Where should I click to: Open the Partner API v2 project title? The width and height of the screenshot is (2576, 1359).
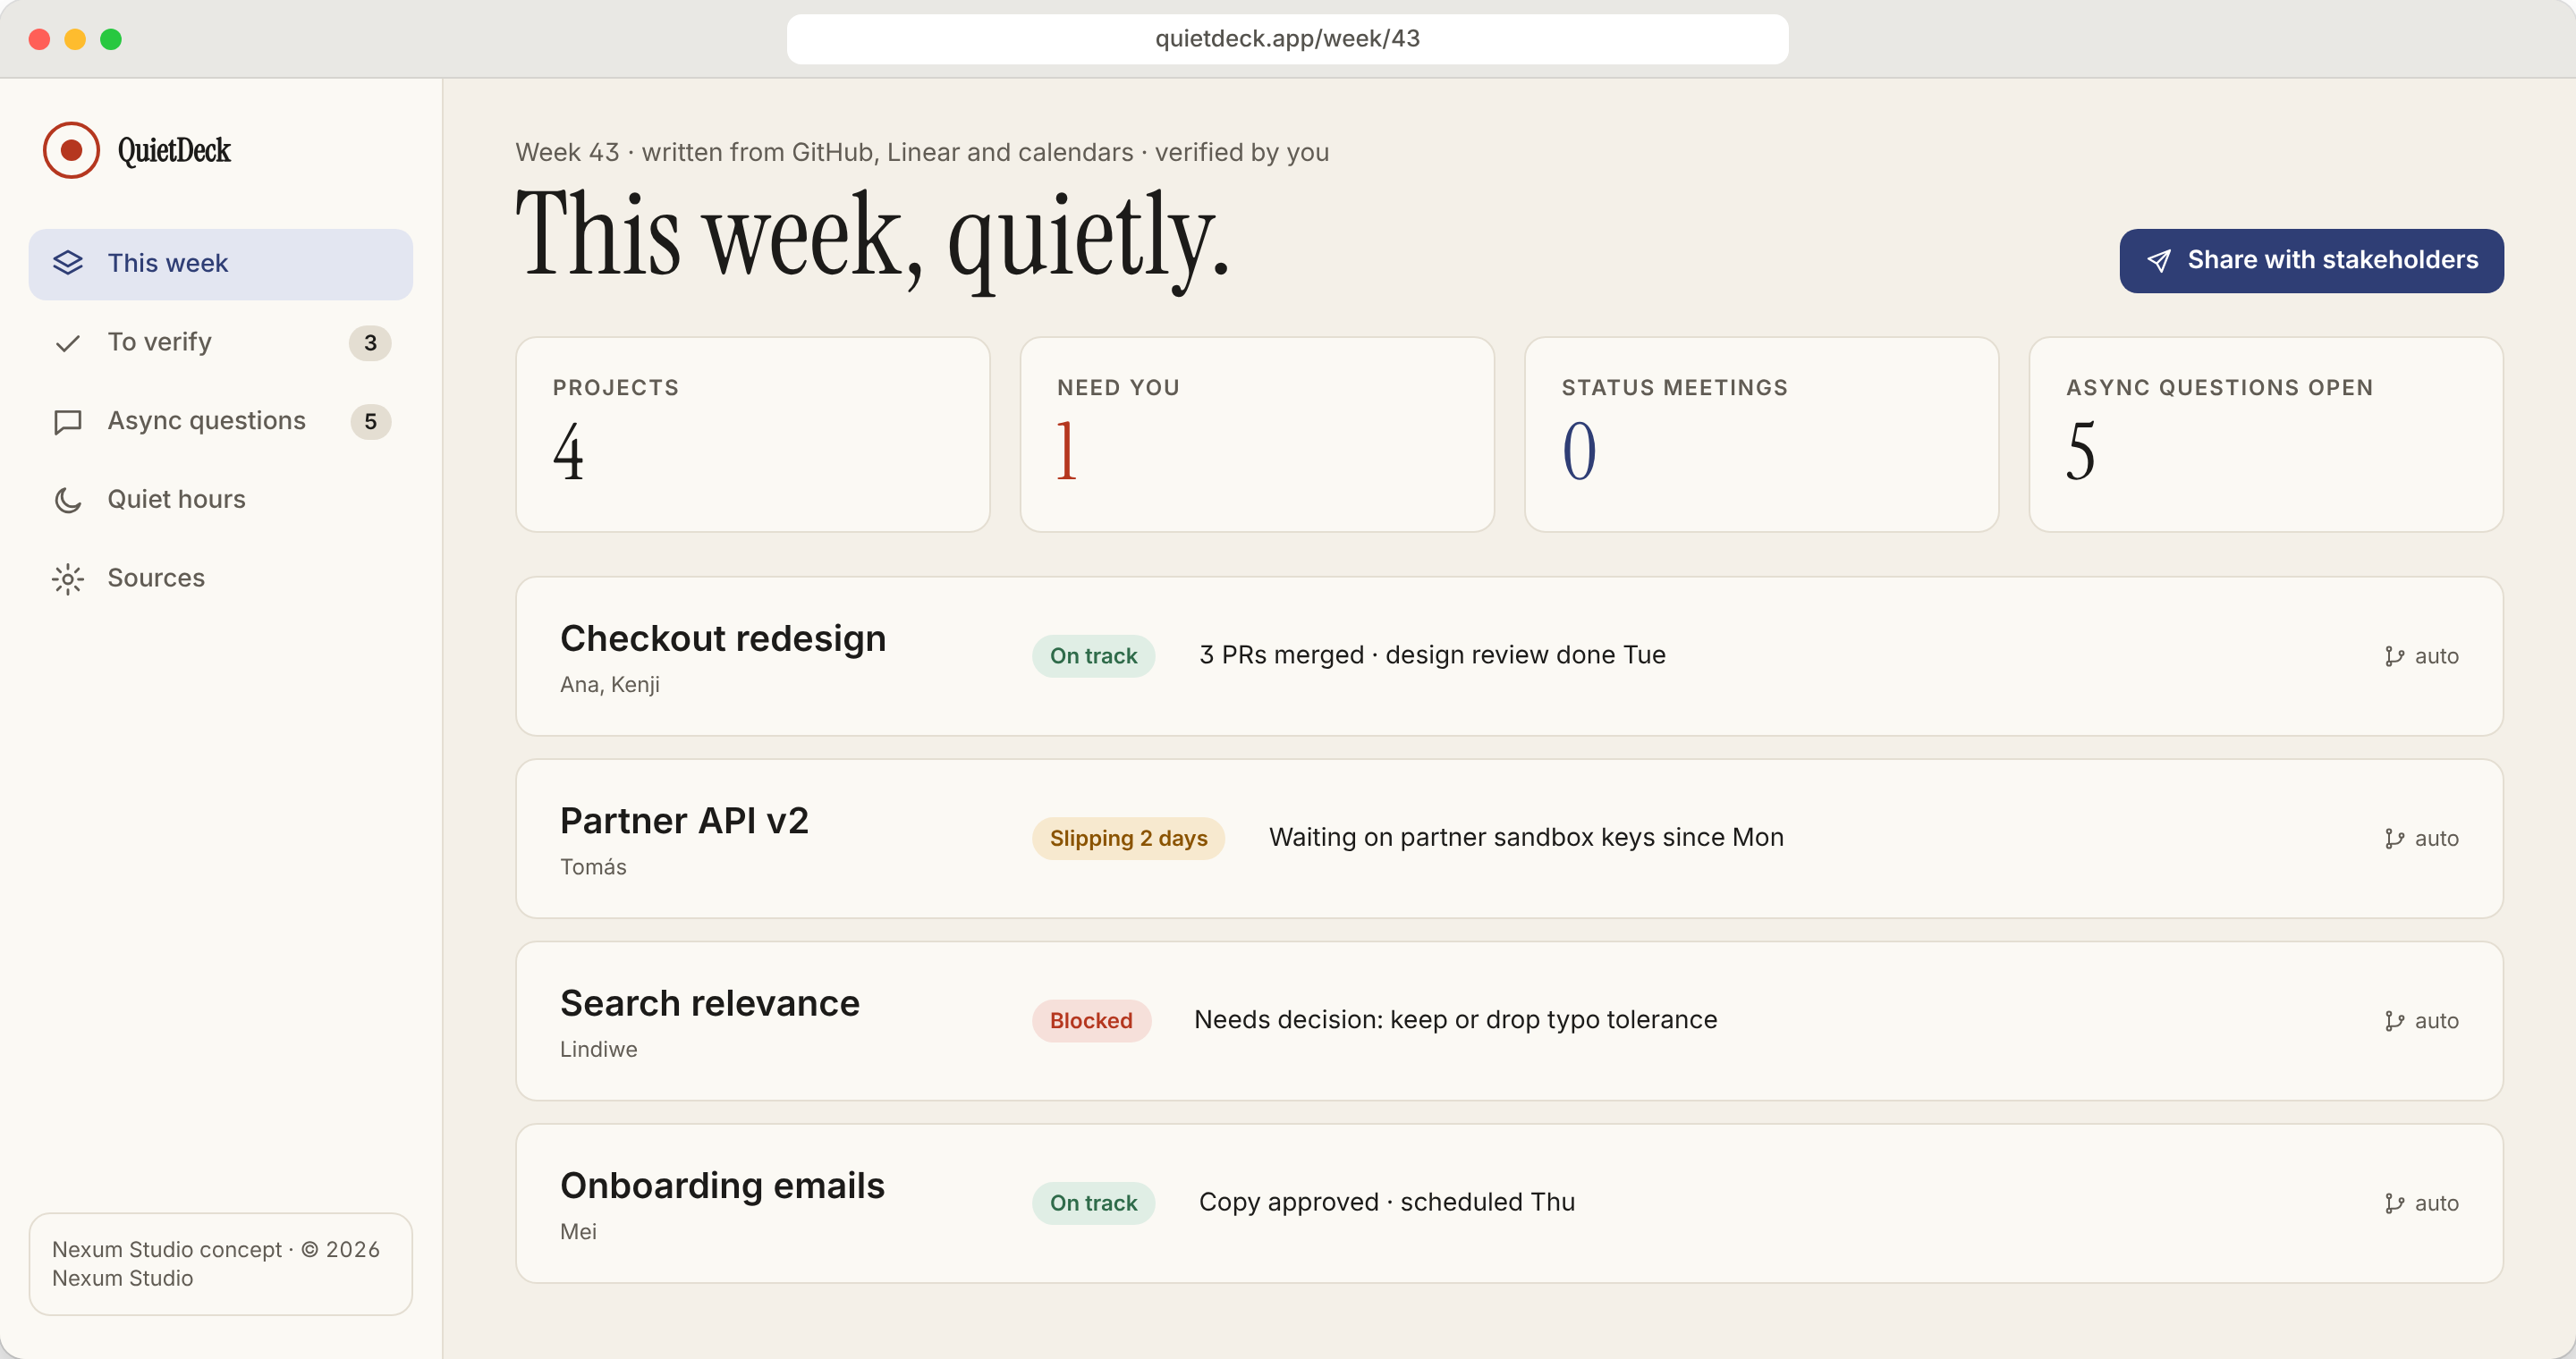(x=684, y=822)
